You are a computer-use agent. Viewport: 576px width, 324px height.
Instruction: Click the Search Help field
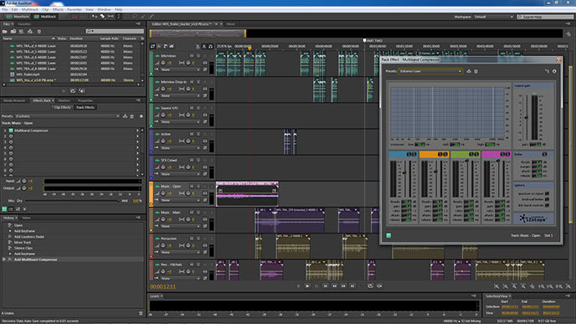click(545, 17)
